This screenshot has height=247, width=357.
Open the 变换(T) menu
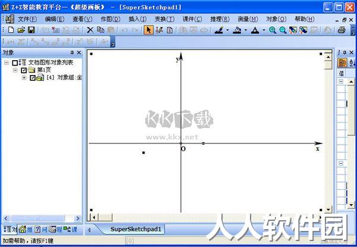point(165,19)
